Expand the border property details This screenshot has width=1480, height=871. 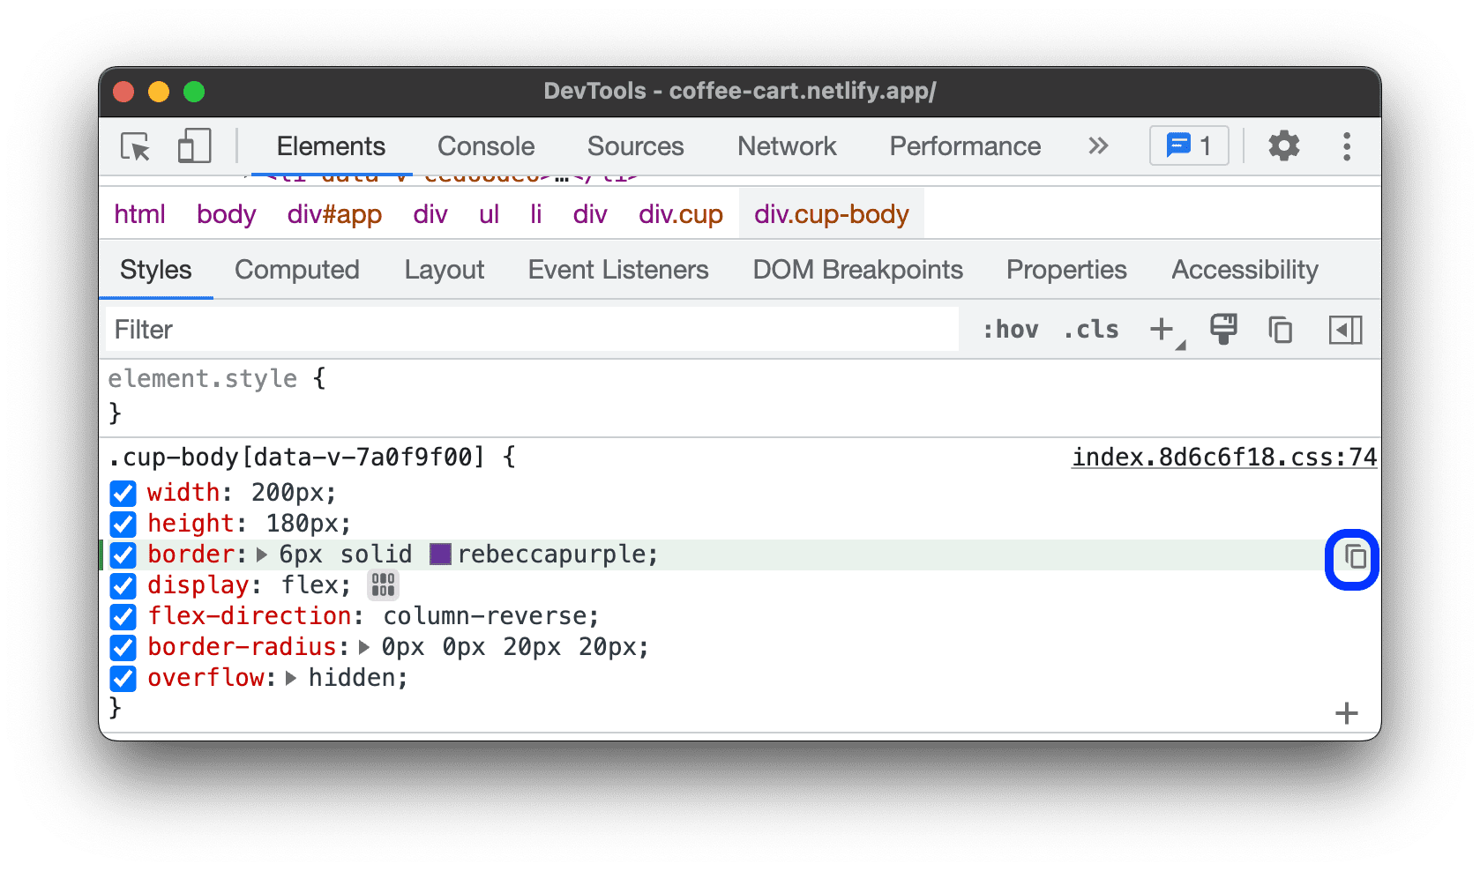point(261,555)
